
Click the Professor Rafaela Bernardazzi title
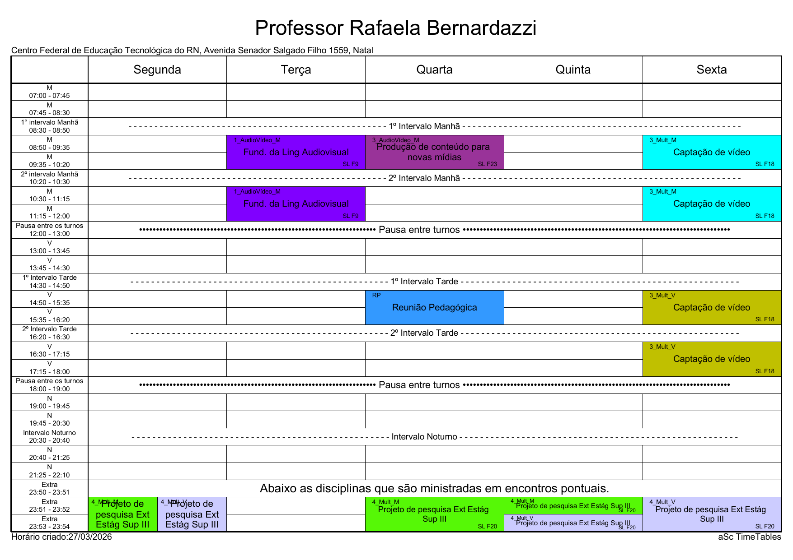coord(395,28)
